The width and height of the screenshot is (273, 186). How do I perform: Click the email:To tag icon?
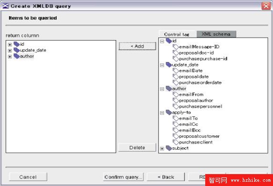176,118
